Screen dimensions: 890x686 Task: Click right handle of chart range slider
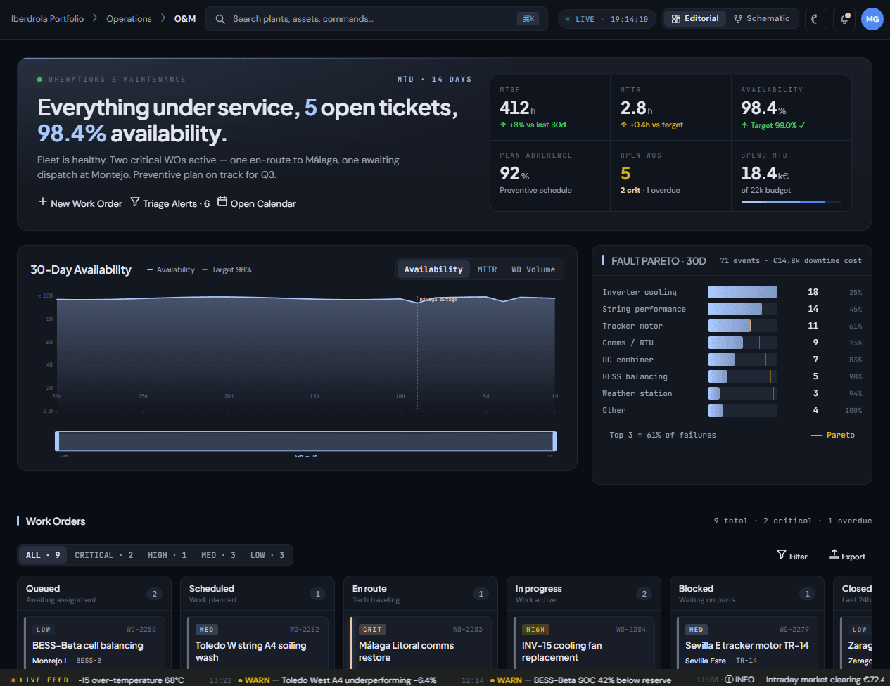click(555, 441)
